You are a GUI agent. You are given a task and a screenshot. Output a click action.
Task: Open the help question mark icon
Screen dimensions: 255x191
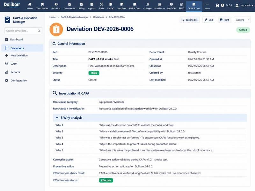coord(222,5)
